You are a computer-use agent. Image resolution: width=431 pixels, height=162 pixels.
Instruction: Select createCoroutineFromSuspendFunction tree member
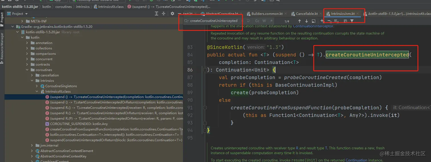pos(114,129)
